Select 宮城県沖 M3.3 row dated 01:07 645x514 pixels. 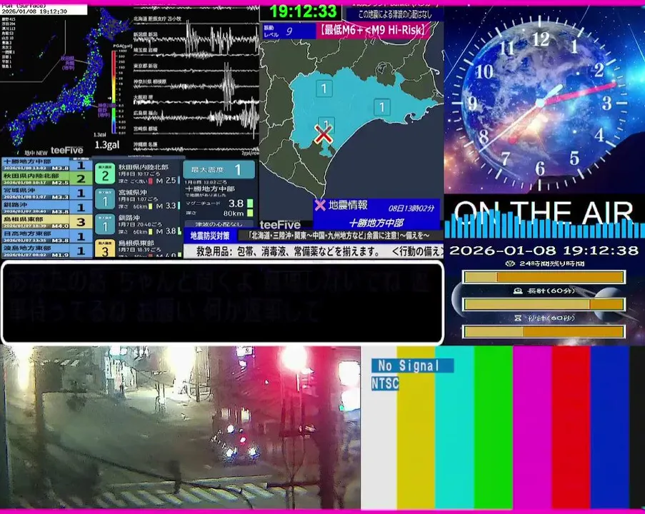click(46, 193)
